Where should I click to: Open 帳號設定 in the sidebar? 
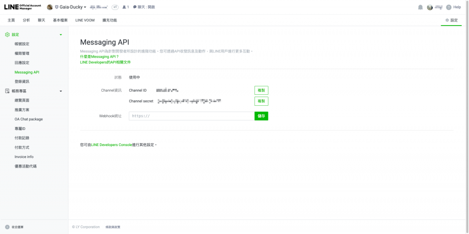(x=22, y=44)
